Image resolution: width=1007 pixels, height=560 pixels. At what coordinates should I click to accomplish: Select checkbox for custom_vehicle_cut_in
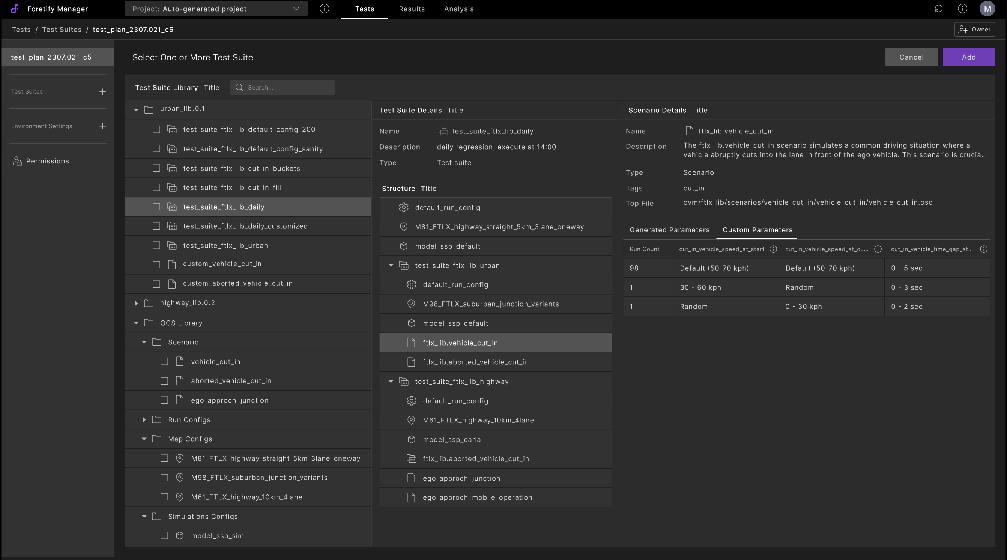point(156,264)
